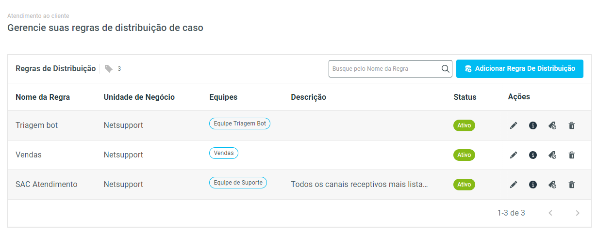Open info for the Vendas rule
The image size is (598, 233).
533,155
